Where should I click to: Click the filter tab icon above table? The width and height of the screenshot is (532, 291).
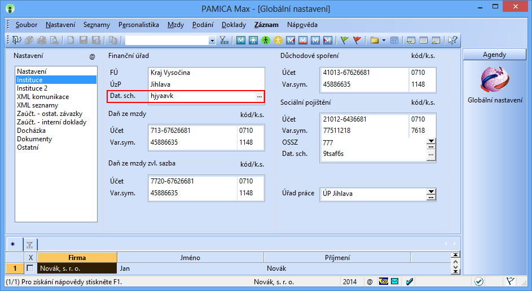tap(30, 245)
